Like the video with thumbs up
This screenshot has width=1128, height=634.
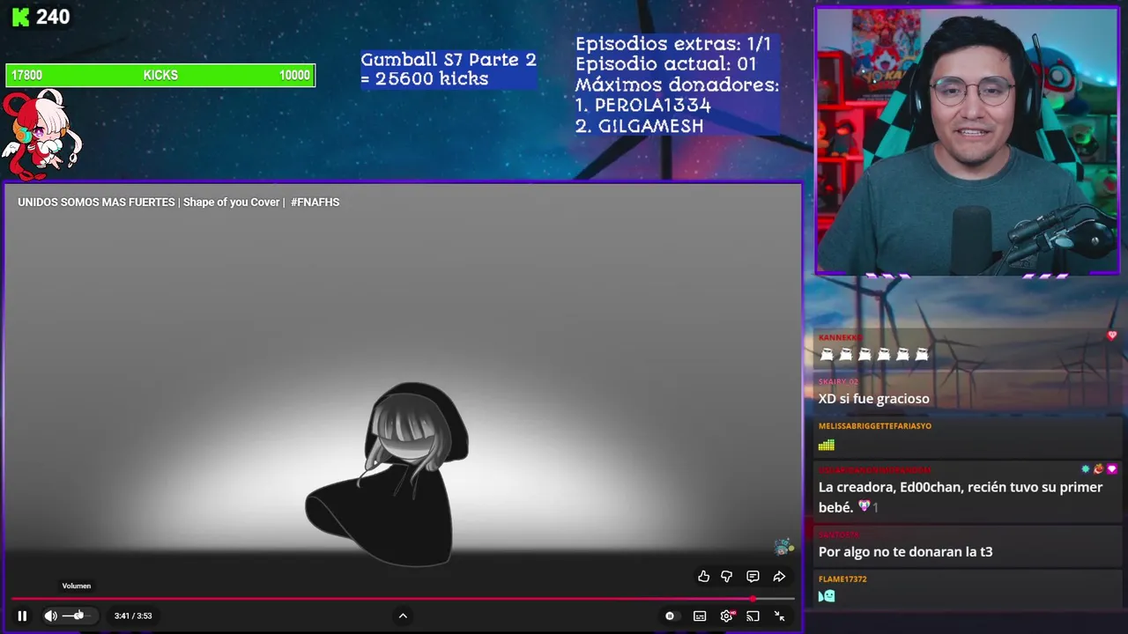pyautogui.click(x=703, y=577)
